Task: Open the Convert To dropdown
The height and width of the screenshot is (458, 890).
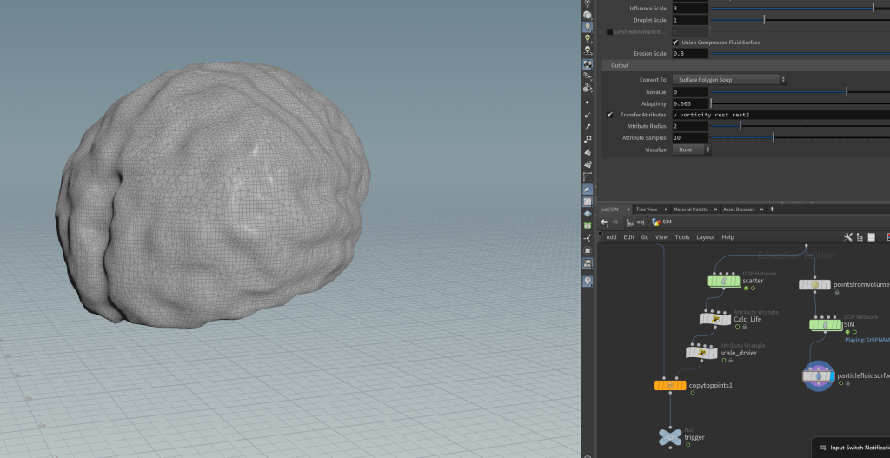Action: tap(729, 80)
